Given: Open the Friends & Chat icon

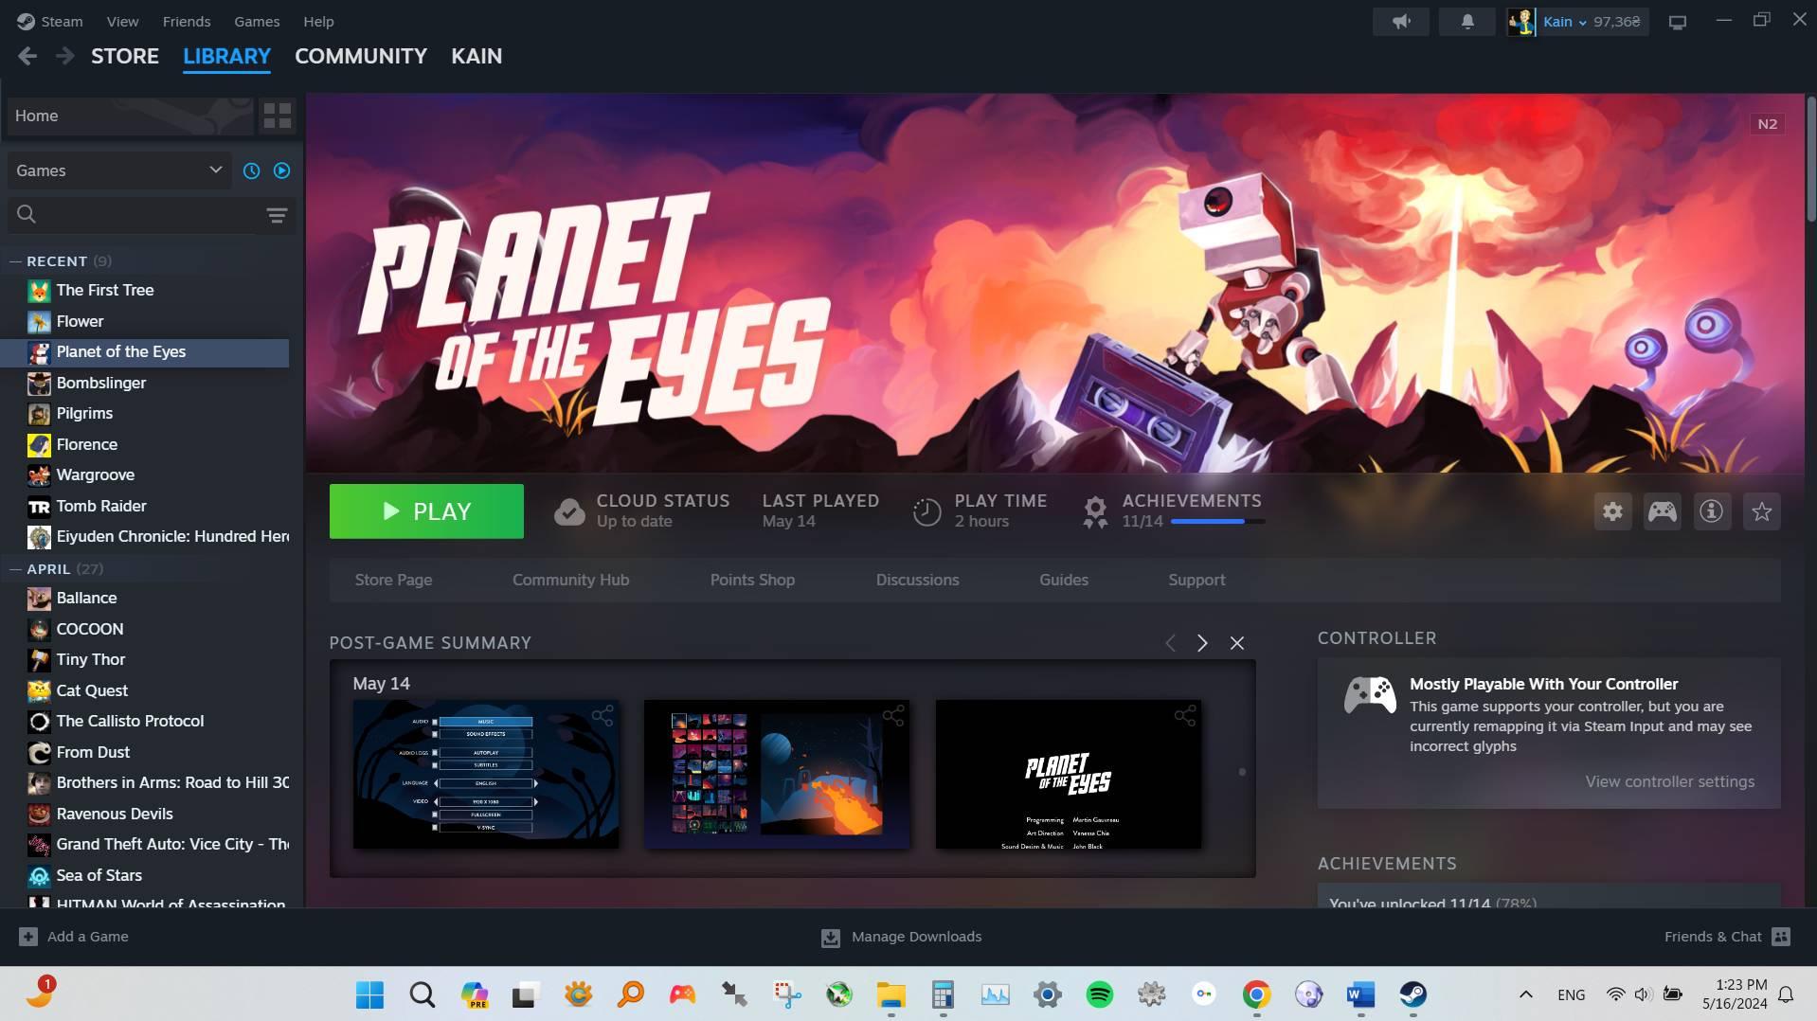Looking at the screenshot, I should [x=1781, y=937].
